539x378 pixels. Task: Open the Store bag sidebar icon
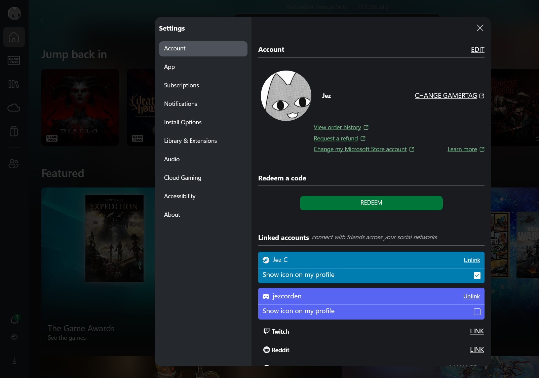14,131
